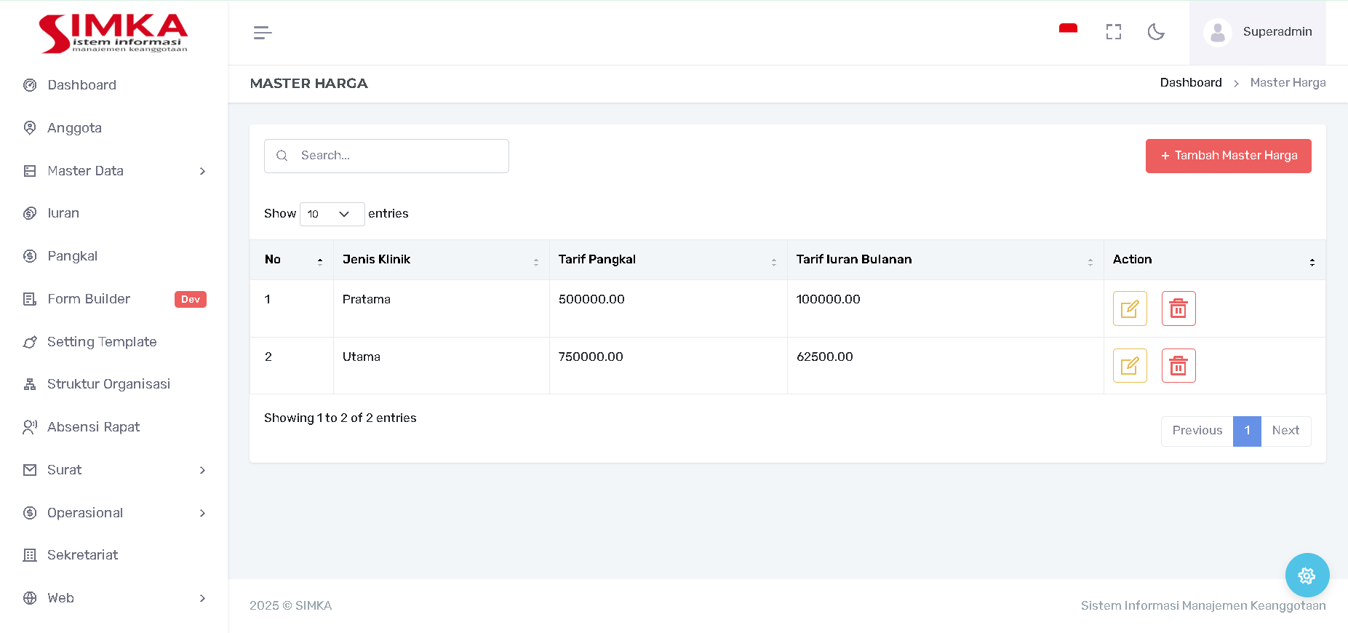This screenshot has width=1348, height=633.
Task: Collapse sidebar with hamburger menu icon
Action: (263, 33)
